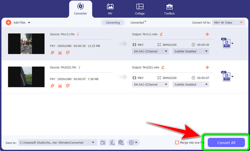Click f4v2221.f4v video thumbnail
The image size is (250, 151).
click(26, 77)
